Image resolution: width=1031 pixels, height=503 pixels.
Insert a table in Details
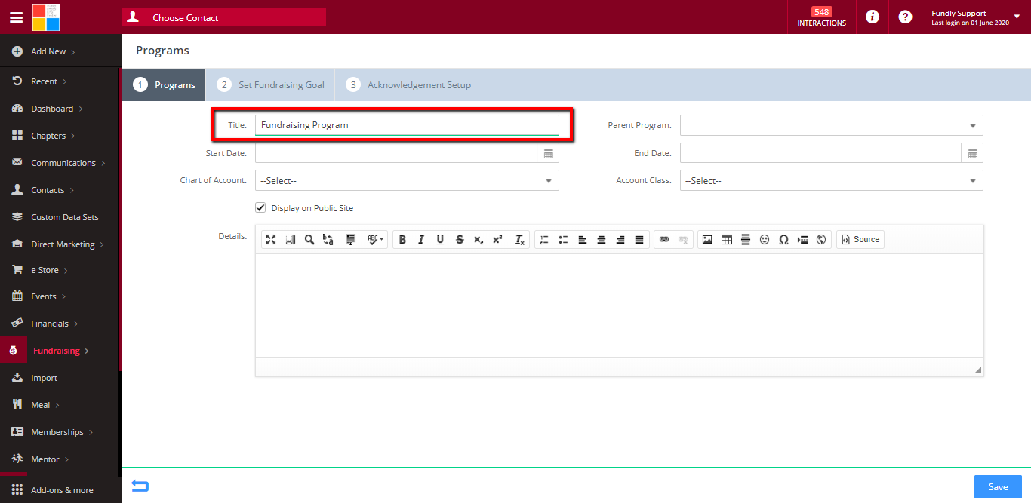point(727,239)
